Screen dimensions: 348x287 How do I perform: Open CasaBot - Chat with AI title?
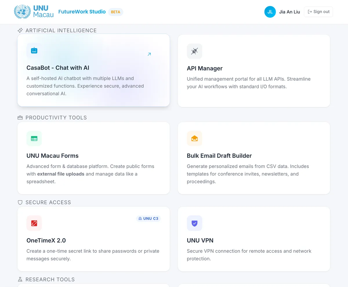pos(58,68)
